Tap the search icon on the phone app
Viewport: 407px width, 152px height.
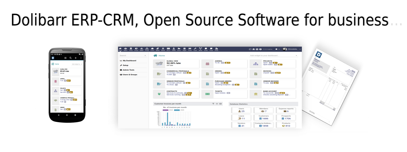(x=71, y=58)
